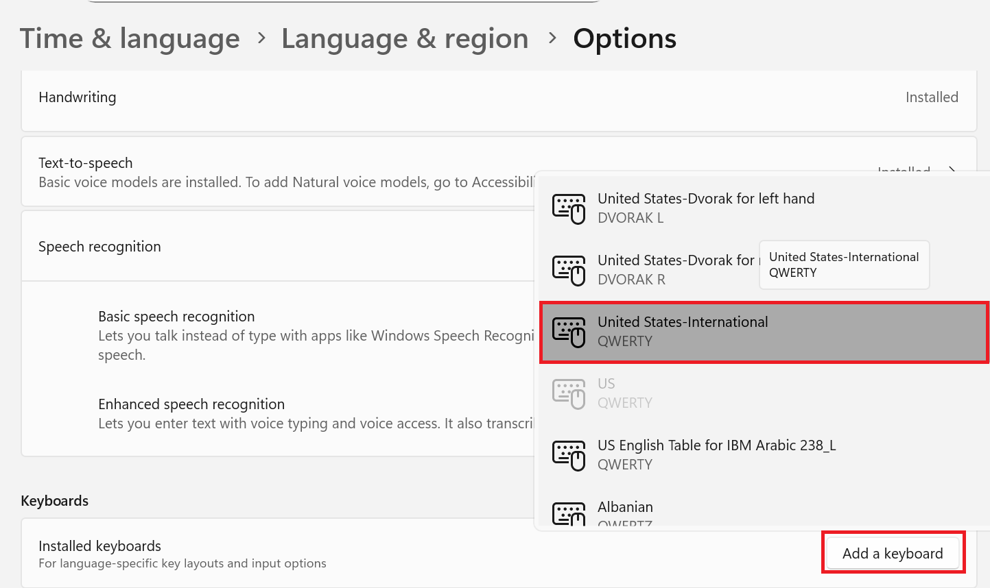This screenshot has width=990, height=588.
Task: Click breadcrumb arrow before Options
Action: pyautogui.click(x=552, y=39)
